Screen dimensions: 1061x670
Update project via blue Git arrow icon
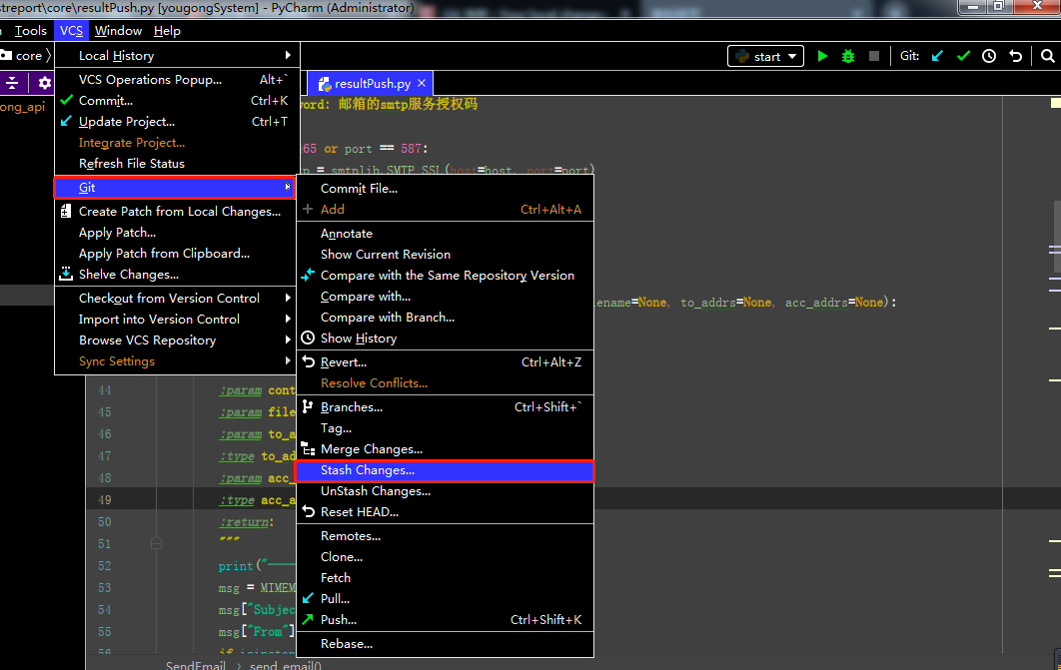tap(937, 56)
